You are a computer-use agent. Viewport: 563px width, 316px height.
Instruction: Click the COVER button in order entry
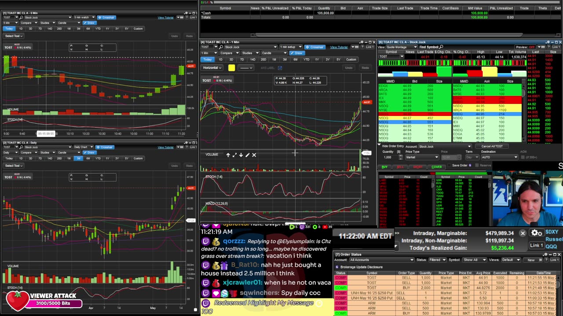436,167
